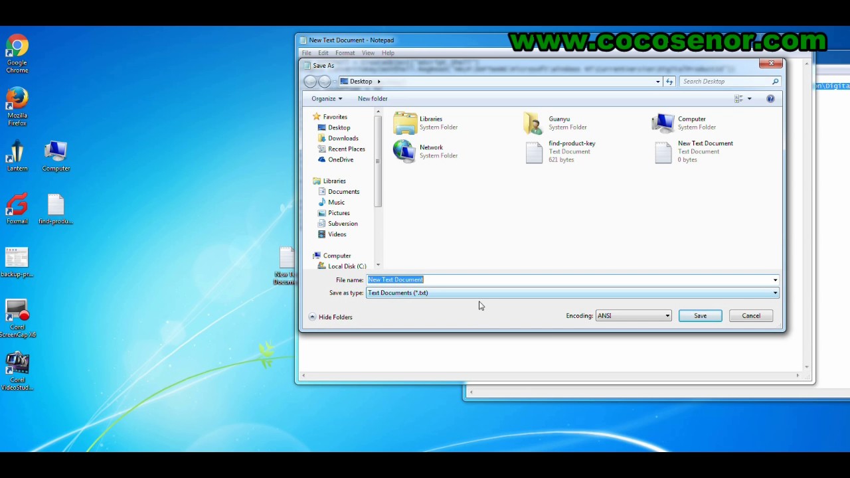
Task: Select Subversion library
Action: pyautogui.click(x=337, y=224)
